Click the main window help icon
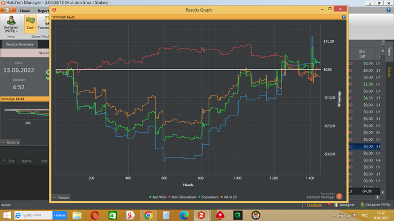The height and width of the screenshot is (221, 394). click(x=388, y=10)
